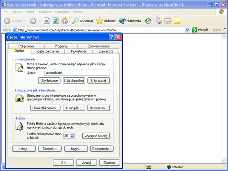This screenshot has height=171, width=228.
Task: Open the Kolory dialog button
Action: [x=24, y=149]
